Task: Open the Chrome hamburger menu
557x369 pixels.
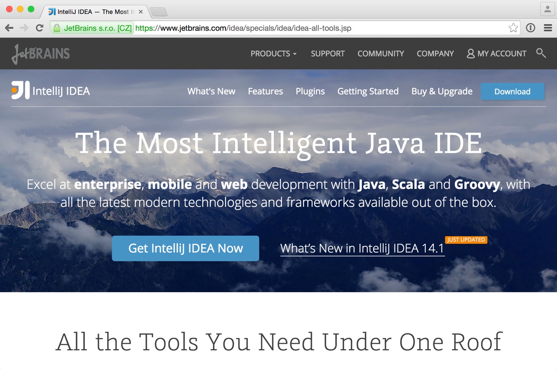Action: pos(548,28)
